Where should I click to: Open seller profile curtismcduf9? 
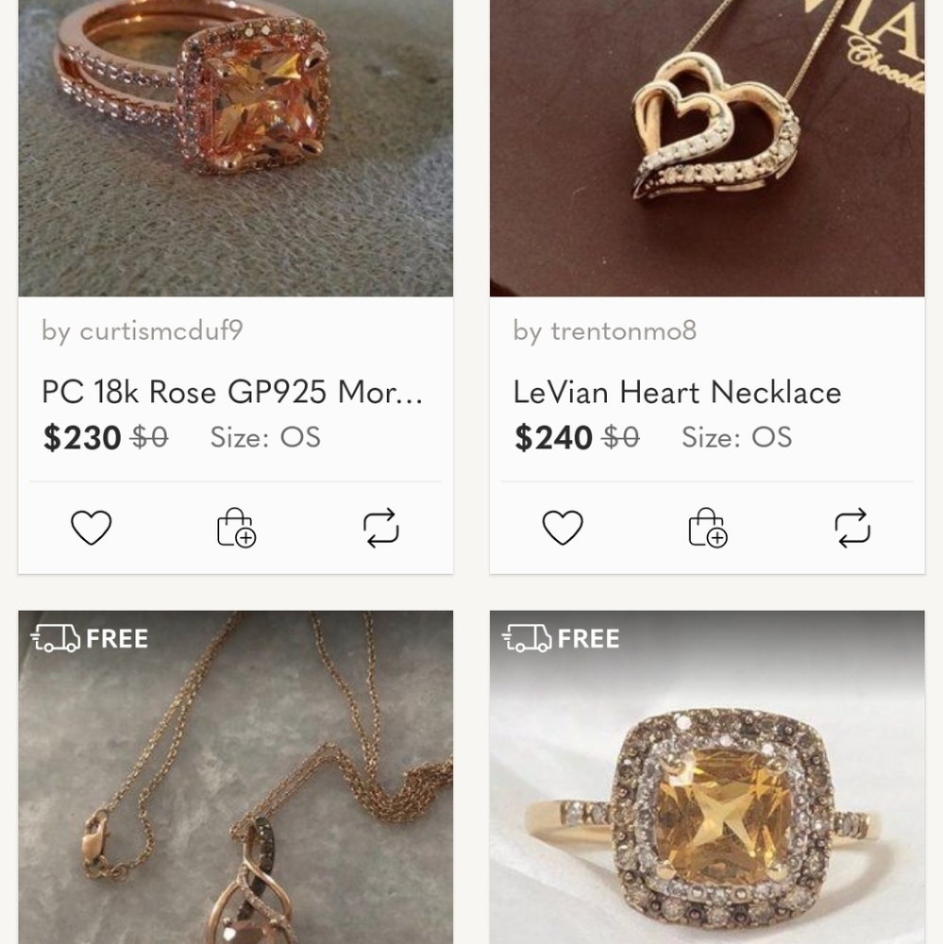point(143,330)
